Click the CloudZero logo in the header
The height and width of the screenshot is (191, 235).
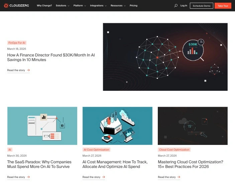(17, 6)
